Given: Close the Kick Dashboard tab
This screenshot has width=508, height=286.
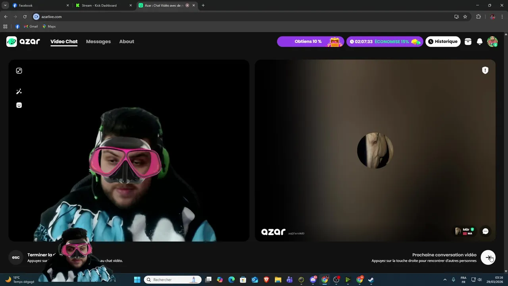Looking at the screenshot, I should 131,6.
